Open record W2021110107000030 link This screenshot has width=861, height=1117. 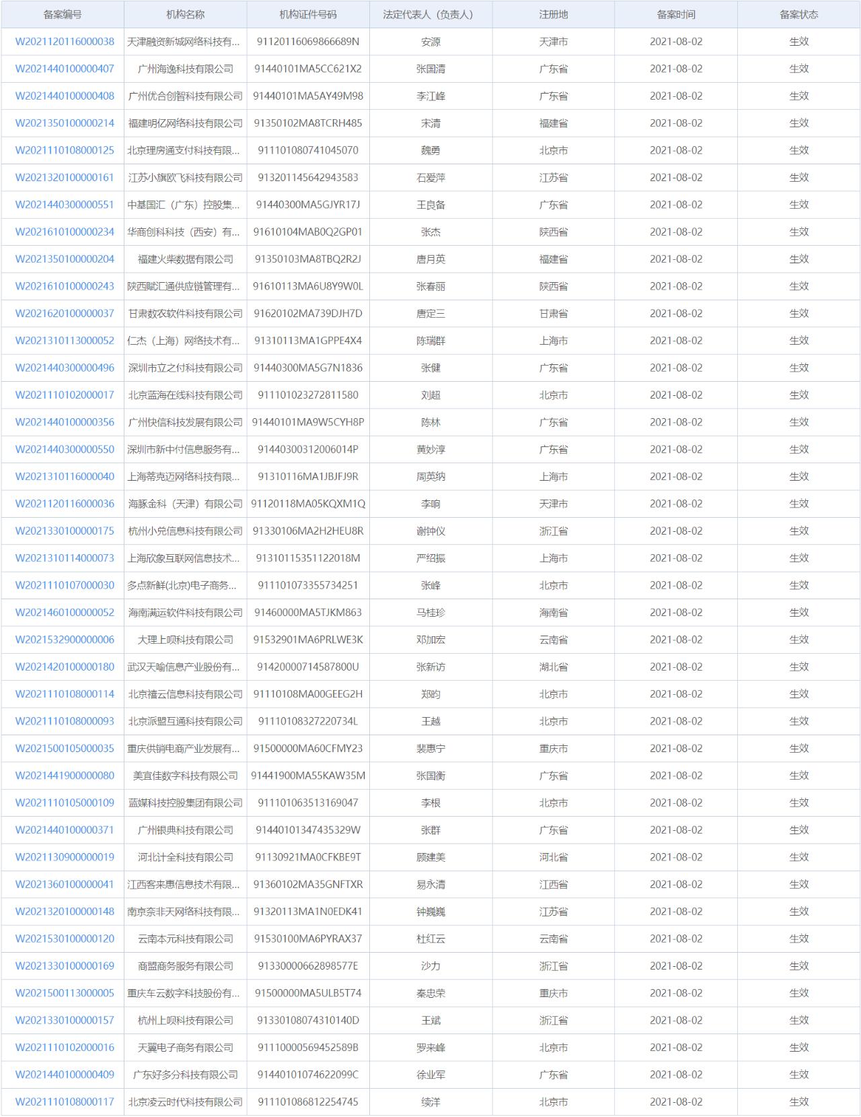[x=65, y=585]
